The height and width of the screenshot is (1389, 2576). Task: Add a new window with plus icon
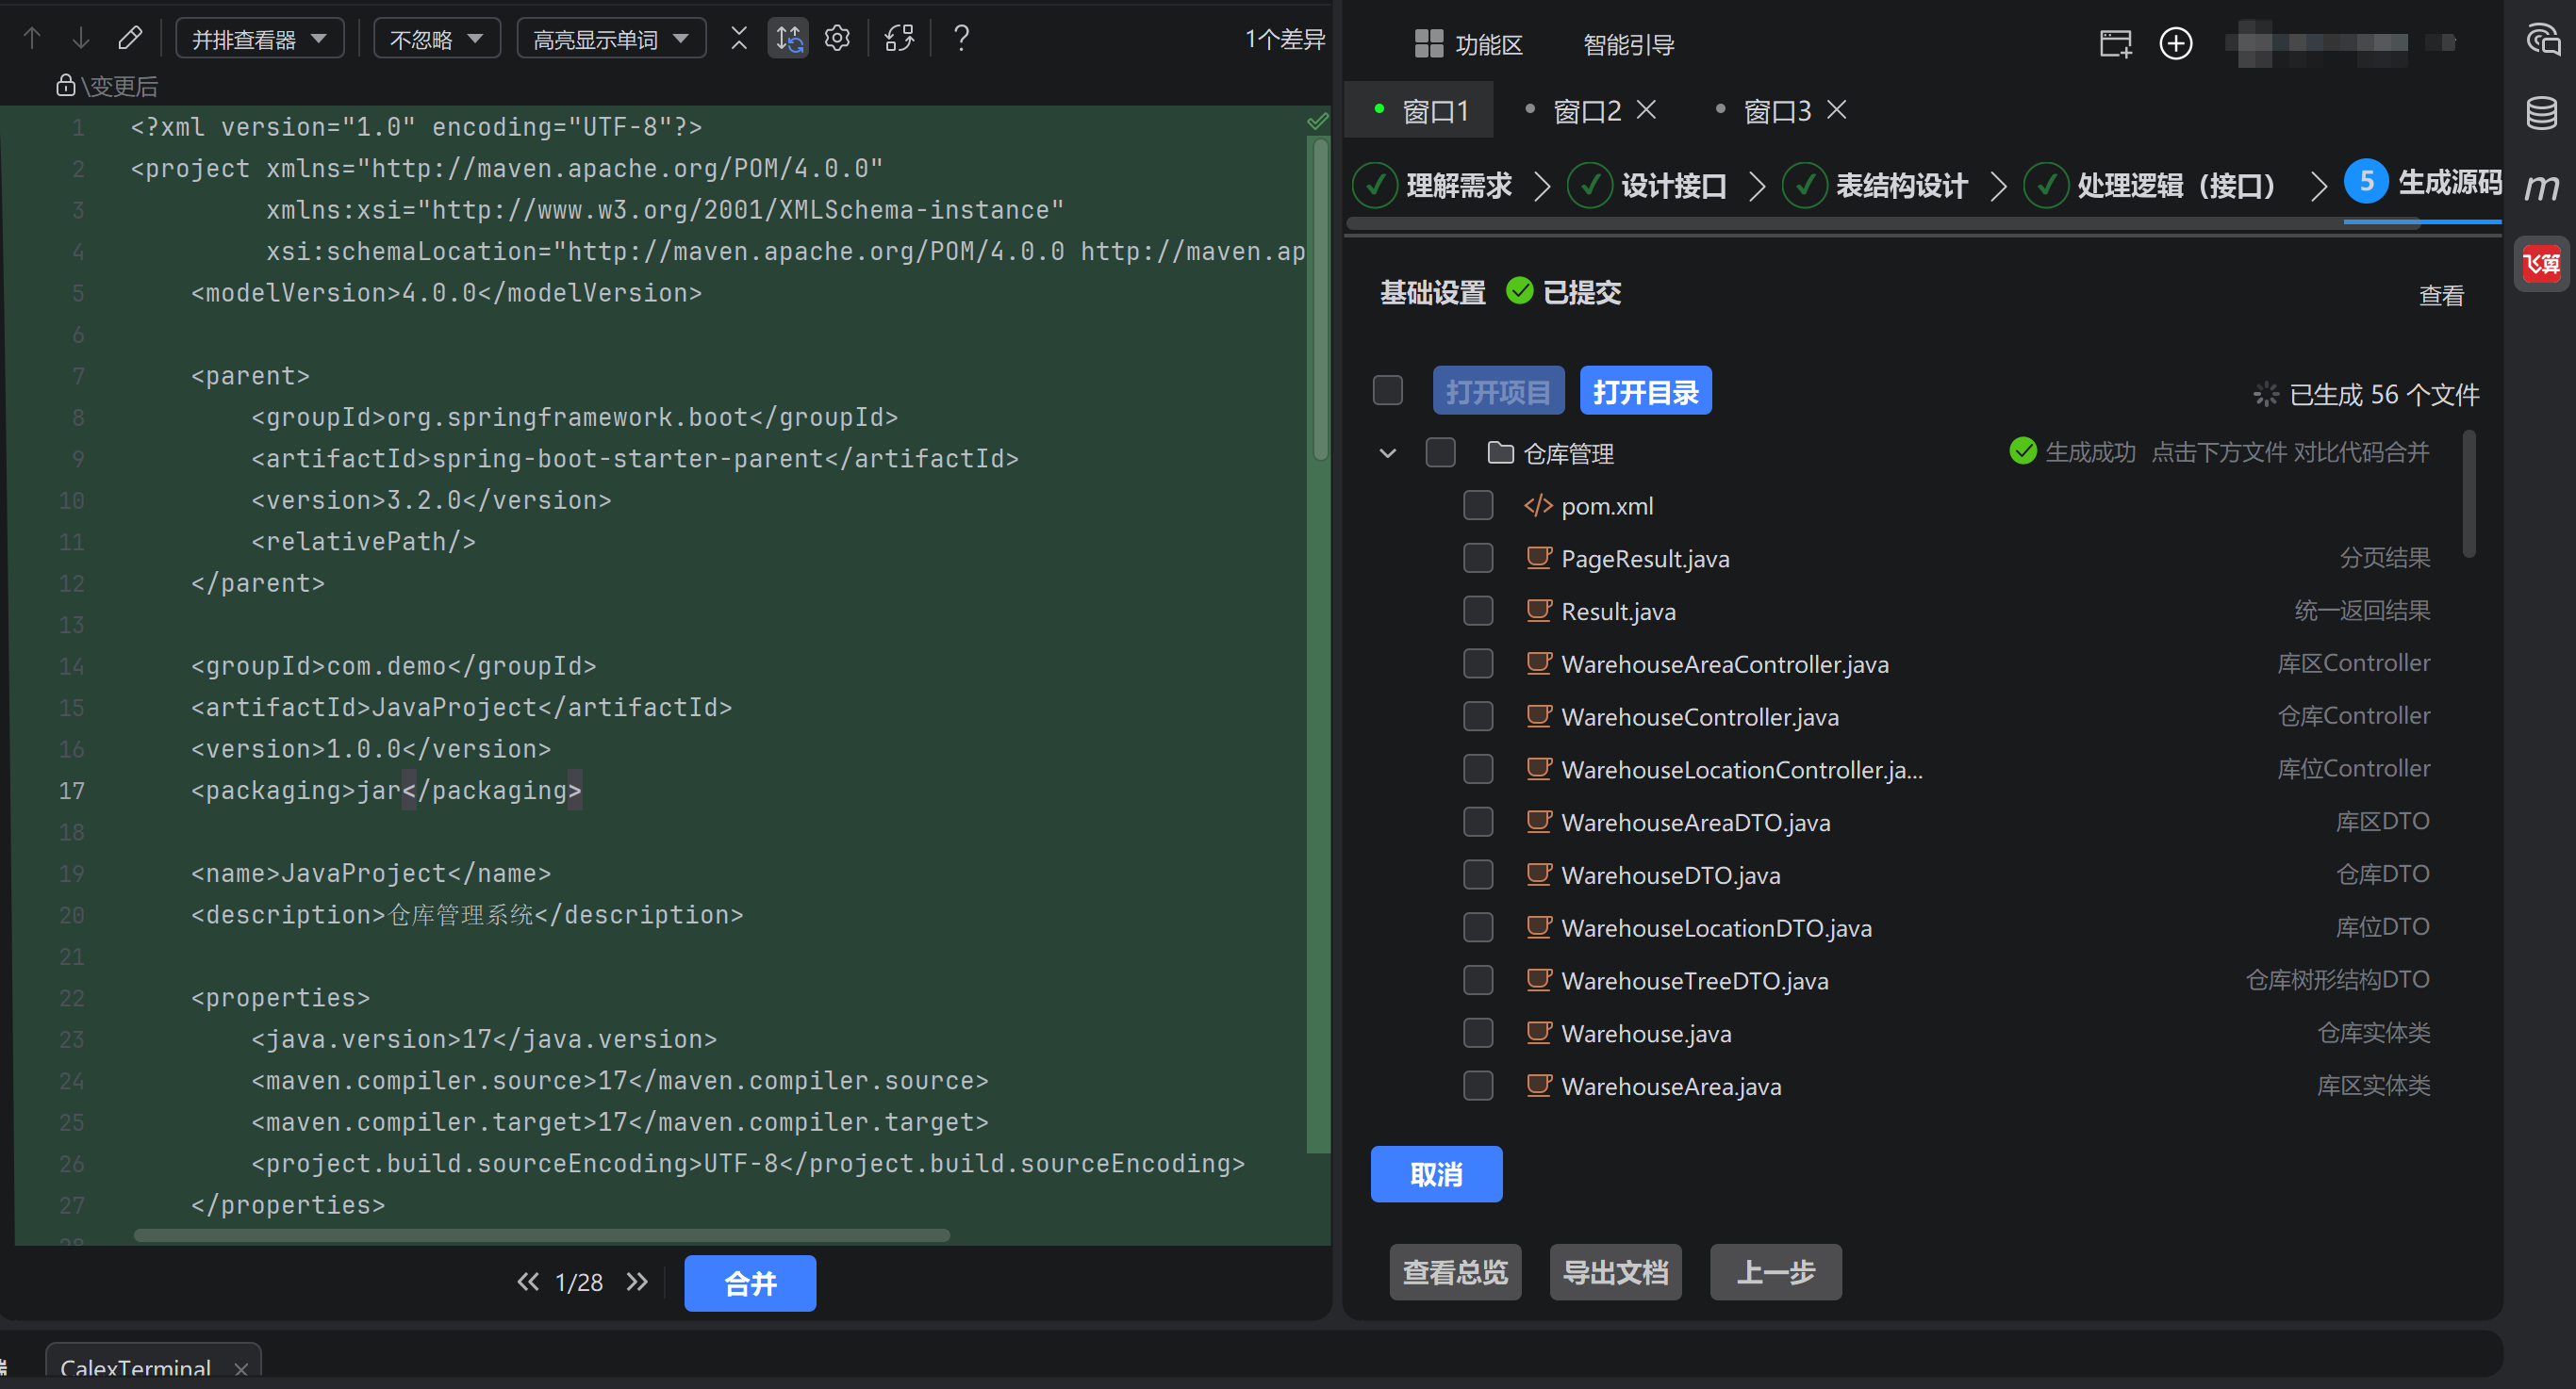[2176, 43]
